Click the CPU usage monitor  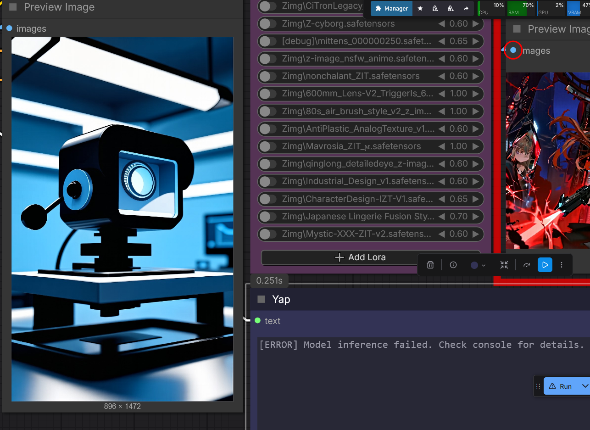492,8
